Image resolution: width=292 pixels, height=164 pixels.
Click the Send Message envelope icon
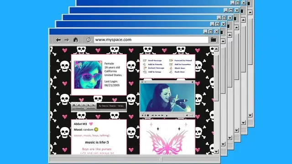click(145, 61)
